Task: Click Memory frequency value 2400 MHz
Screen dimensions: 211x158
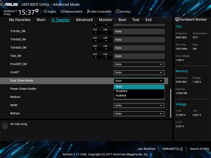Action: 181,82
